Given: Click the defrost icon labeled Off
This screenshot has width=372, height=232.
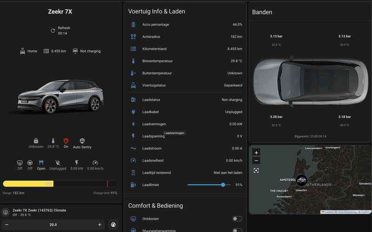Looking at the screenshot, I should (20, 163).
